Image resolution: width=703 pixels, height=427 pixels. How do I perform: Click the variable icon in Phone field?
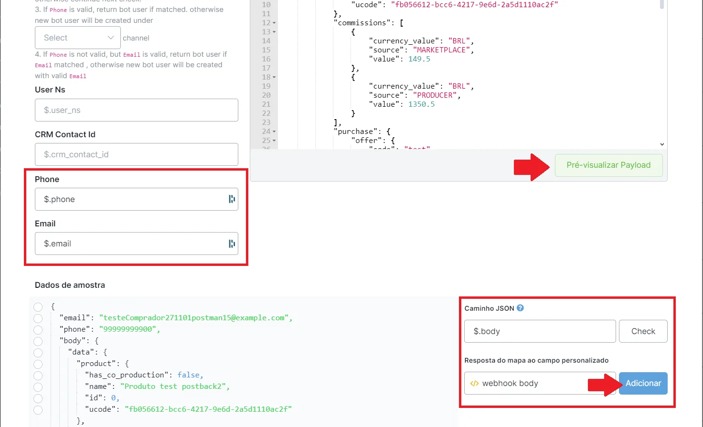[232, 199]
